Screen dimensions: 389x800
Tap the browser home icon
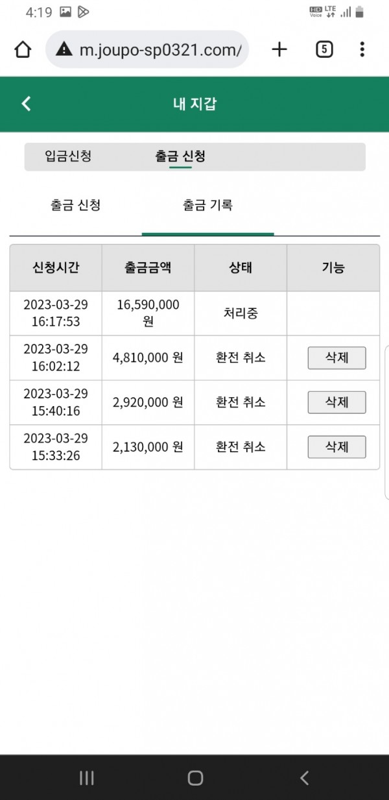click(x=23, y=50)
